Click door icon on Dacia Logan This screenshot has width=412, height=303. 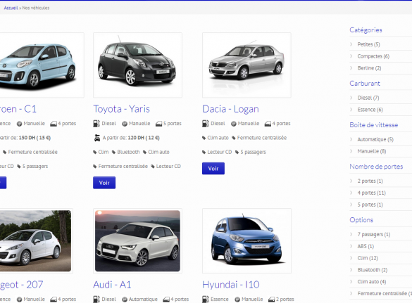[x=268, y=124]
